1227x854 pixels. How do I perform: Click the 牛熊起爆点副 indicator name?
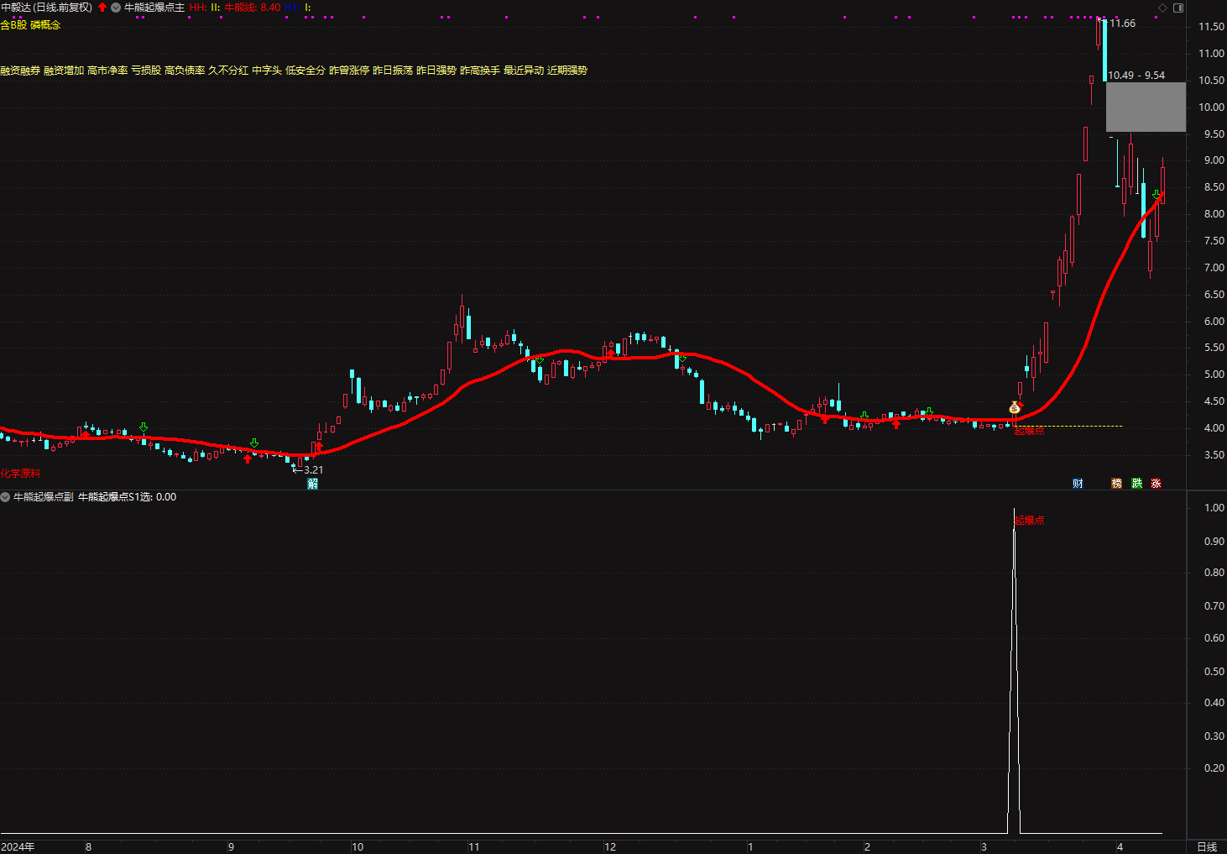pos(44,497)
